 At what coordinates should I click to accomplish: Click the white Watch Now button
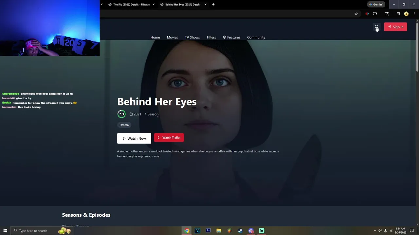[134, 138]
